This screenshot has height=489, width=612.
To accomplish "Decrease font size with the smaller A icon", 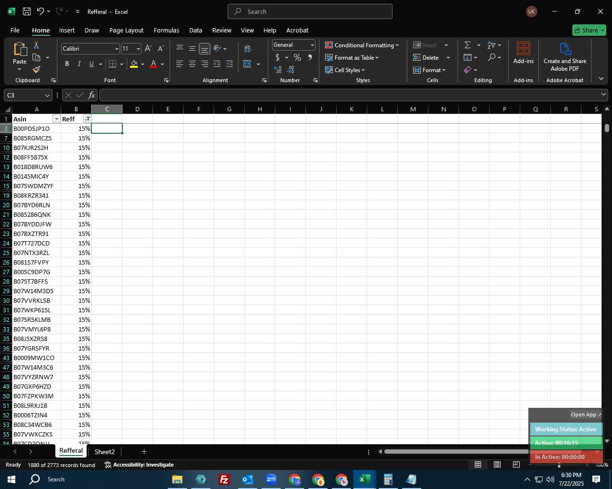I will click(161, 49).
